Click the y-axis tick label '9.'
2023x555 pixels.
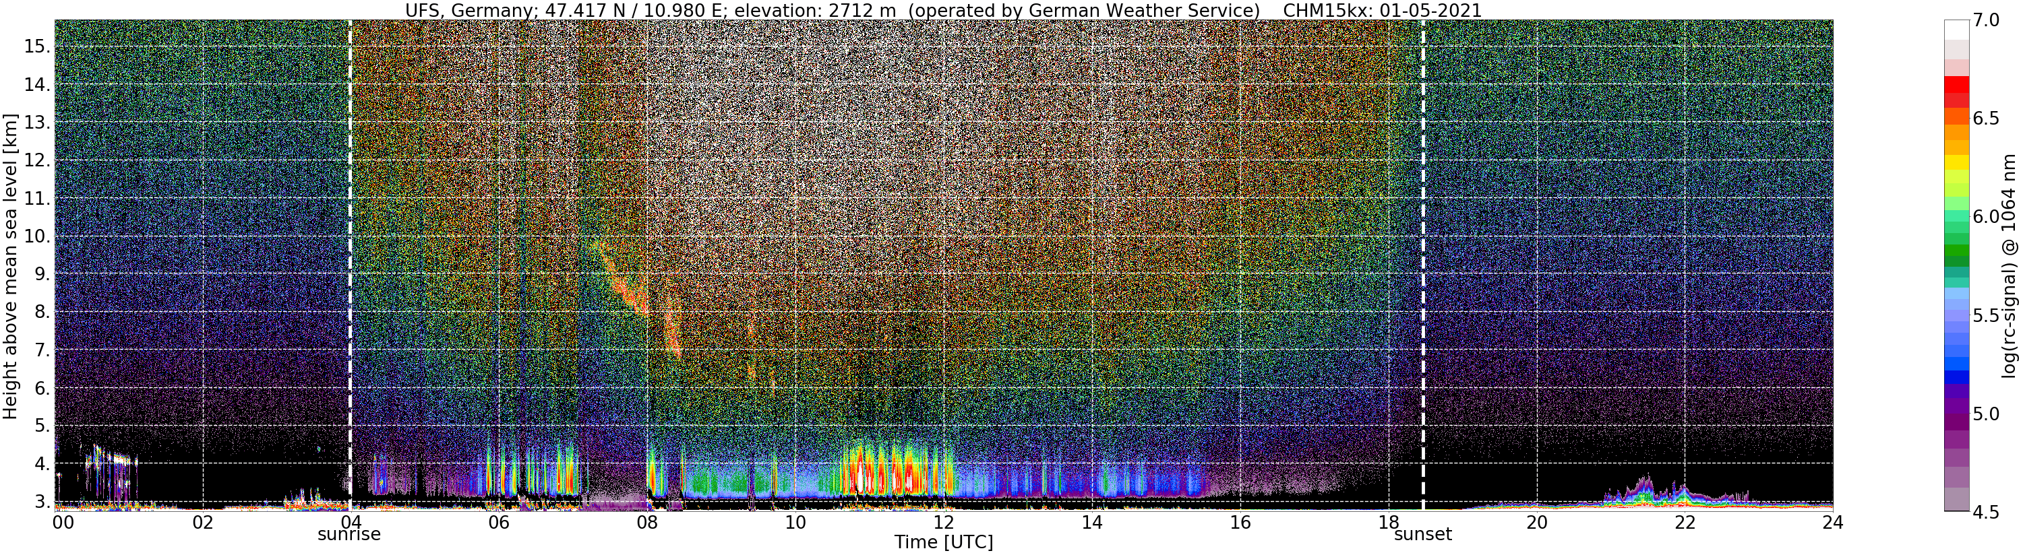42,275
